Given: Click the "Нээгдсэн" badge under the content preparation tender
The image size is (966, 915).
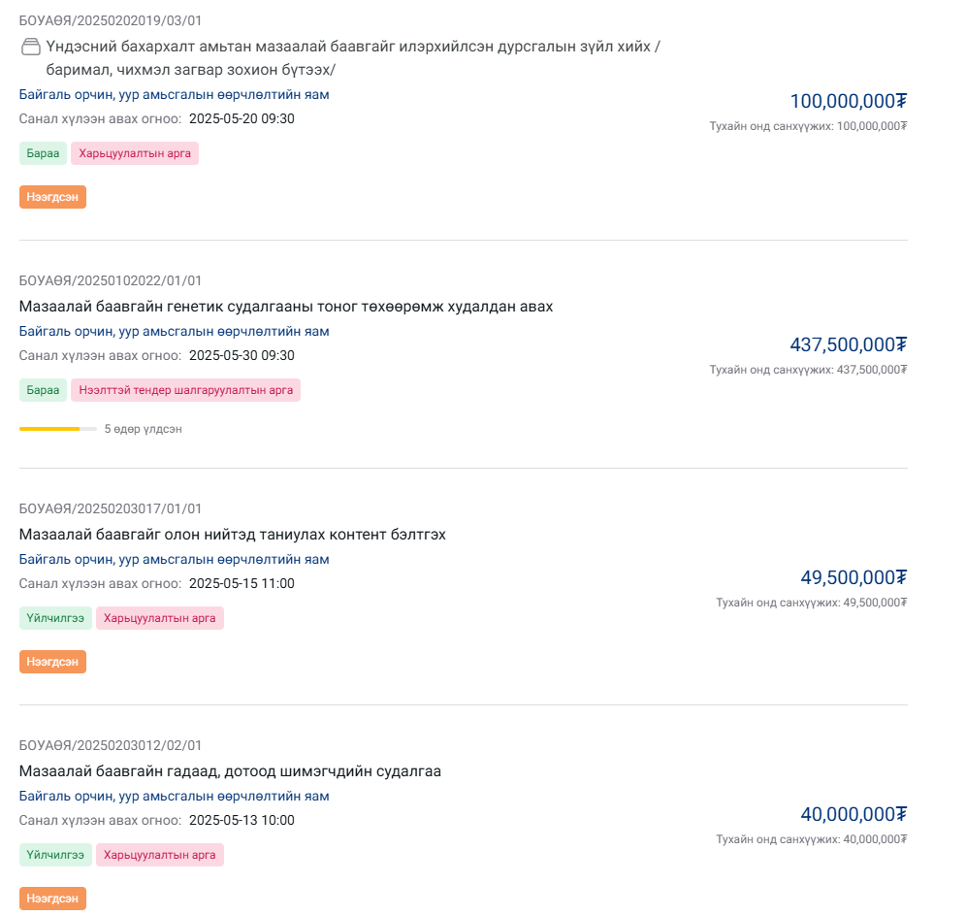Looking at the screenshot, I should [52, 662].
